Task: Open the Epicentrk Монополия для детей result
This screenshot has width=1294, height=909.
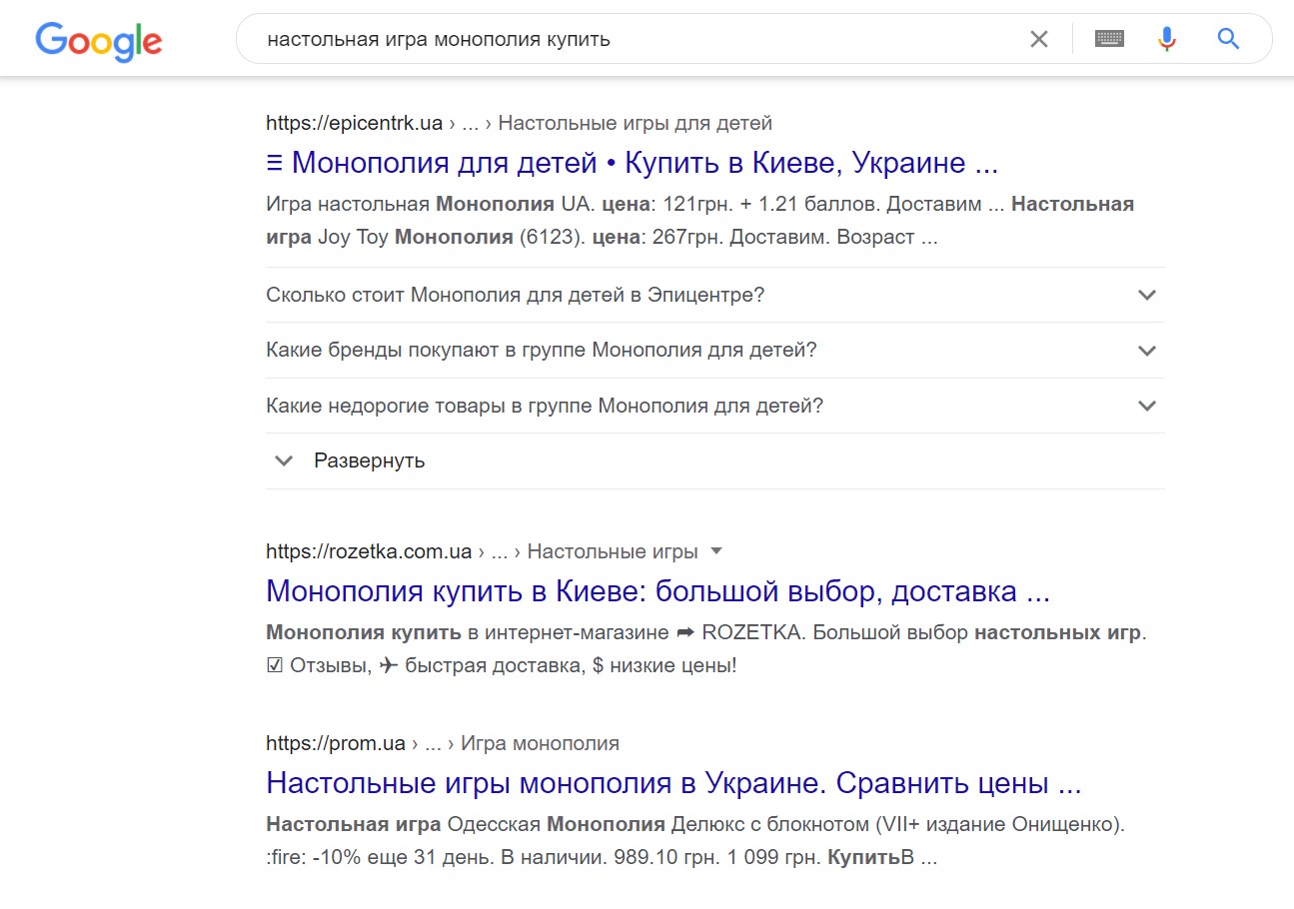Action: point(633,163)
